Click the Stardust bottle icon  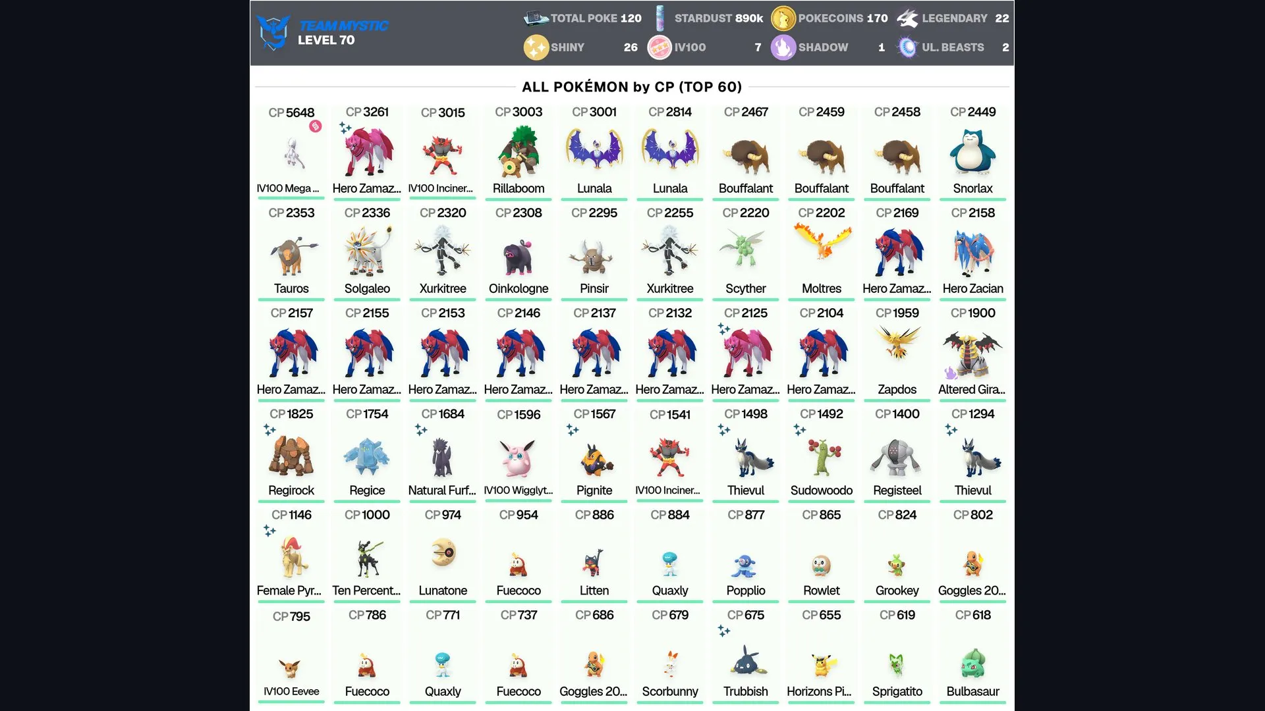pos(660,18)
